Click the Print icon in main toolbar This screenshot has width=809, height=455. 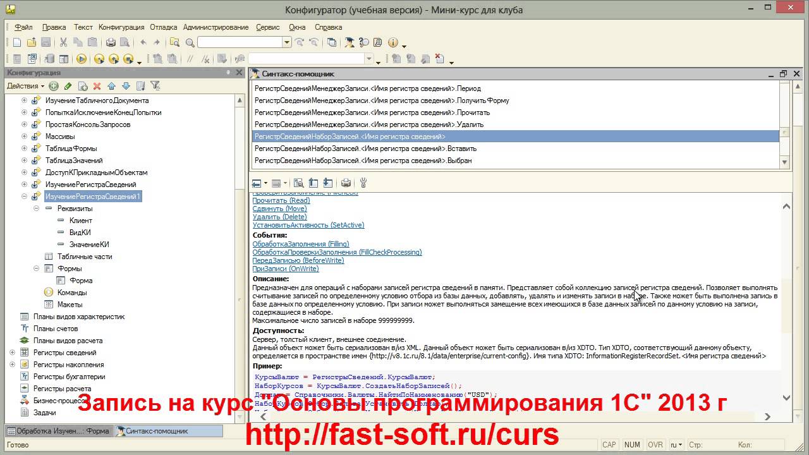pyautogui.click(x=111, y=42)
